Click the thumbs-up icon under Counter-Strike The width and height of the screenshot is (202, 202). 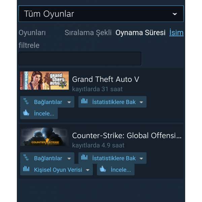103,169
